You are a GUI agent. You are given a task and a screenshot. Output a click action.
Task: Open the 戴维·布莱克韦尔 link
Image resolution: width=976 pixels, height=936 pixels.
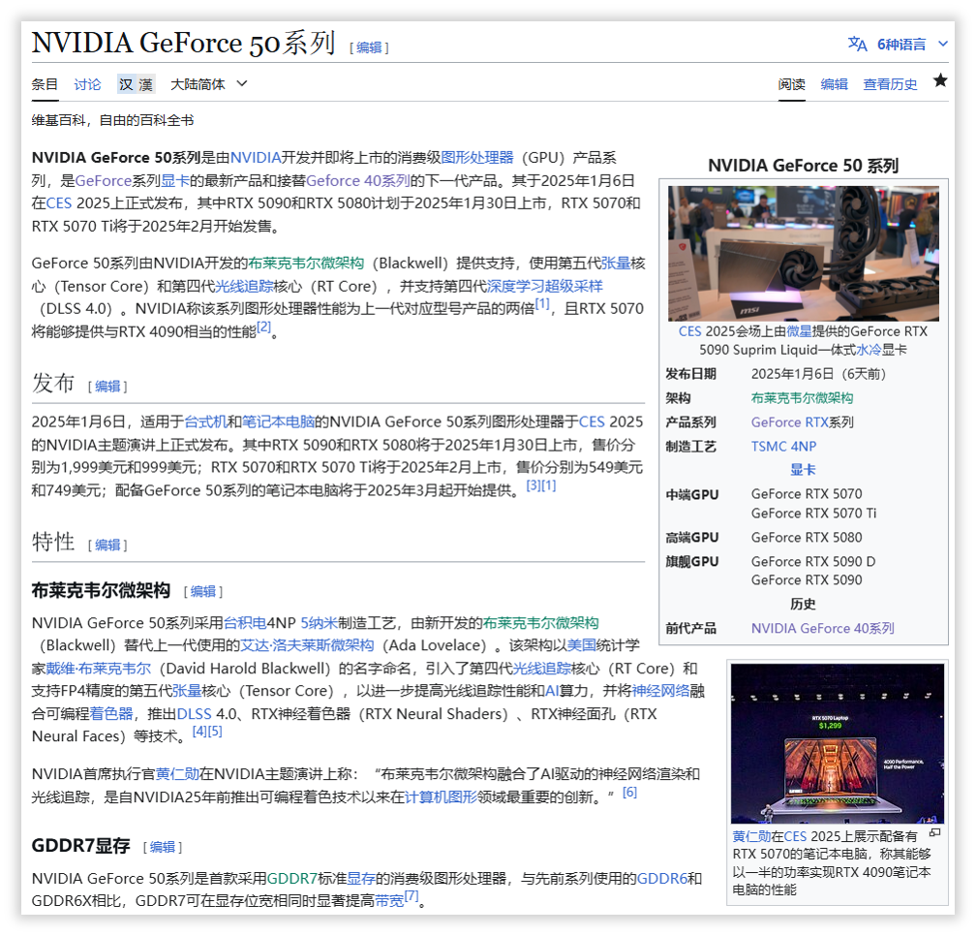99,669
